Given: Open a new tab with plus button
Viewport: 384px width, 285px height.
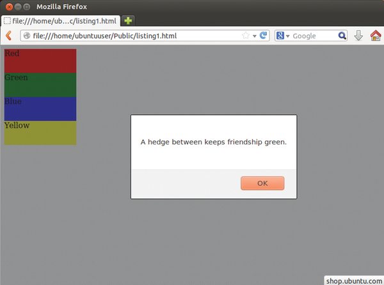Looking at the screenshot, I should [128, 20].
